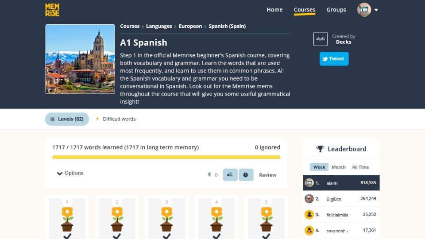Show the Week leaderboard
Screen dimensions: 425x239
pos(319,167)
